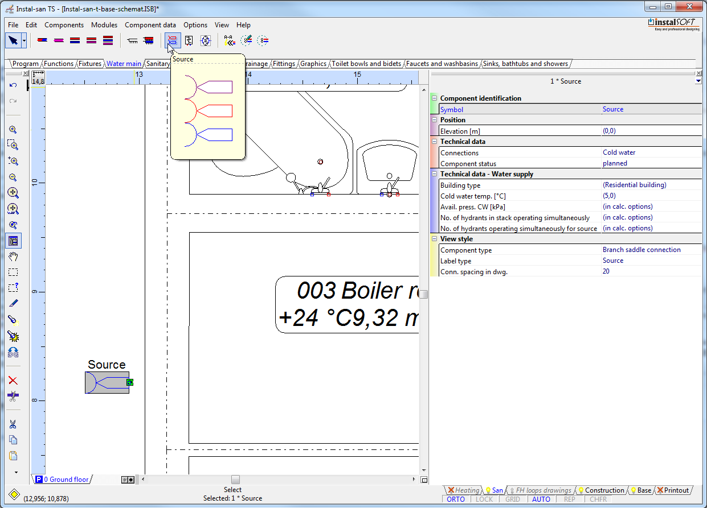Choose the triple pipe run tool
The width and height of the screenshot is (707, 508).
(108, 40)
